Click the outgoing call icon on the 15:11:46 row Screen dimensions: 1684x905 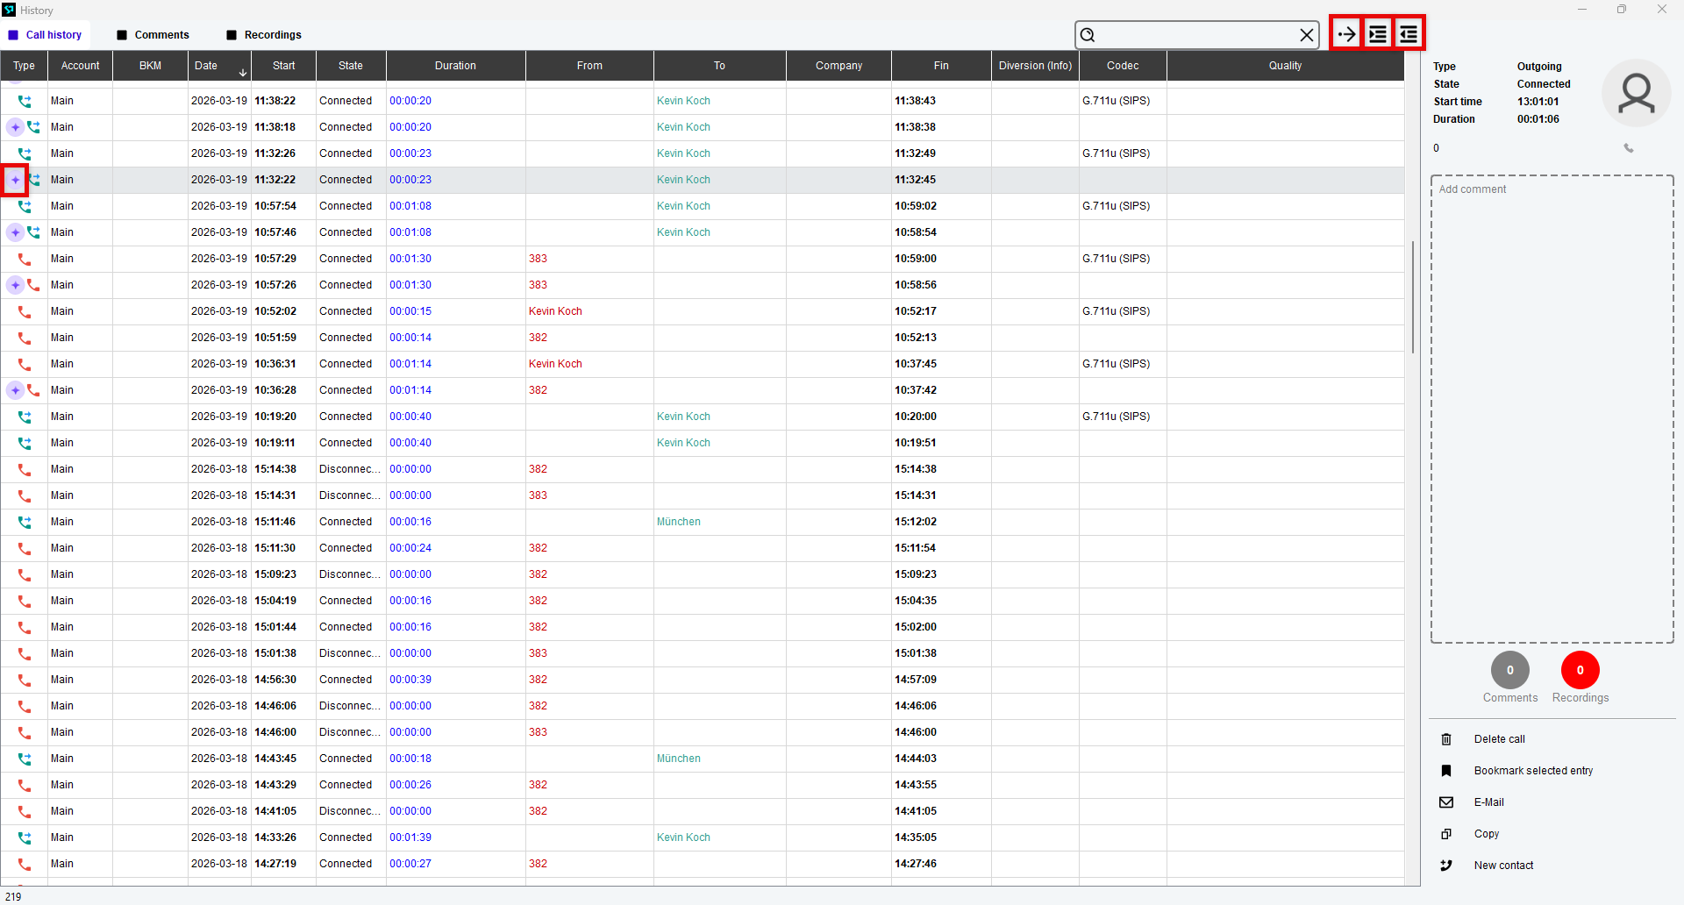25,522
